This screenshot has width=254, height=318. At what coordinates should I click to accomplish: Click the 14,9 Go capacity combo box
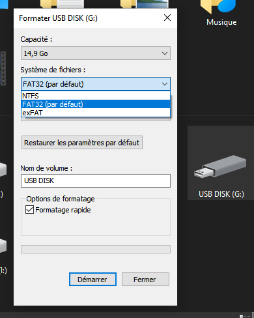[96, 53]
